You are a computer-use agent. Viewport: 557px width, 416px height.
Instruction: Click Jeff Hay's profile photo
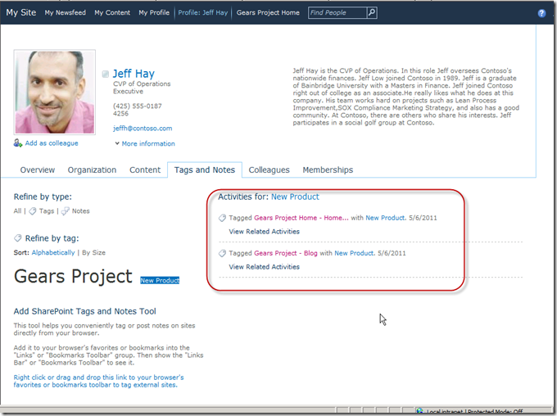pos(55,92)
